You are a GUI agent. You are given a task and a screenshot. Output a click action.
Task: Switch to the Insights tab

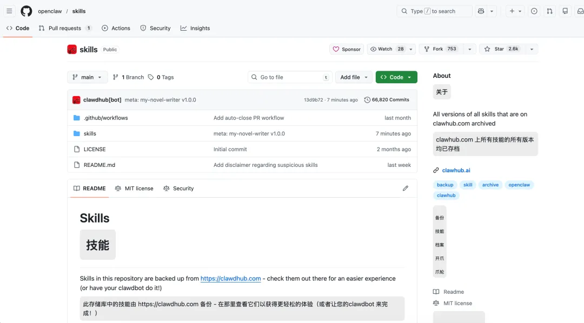click(195, 28)
